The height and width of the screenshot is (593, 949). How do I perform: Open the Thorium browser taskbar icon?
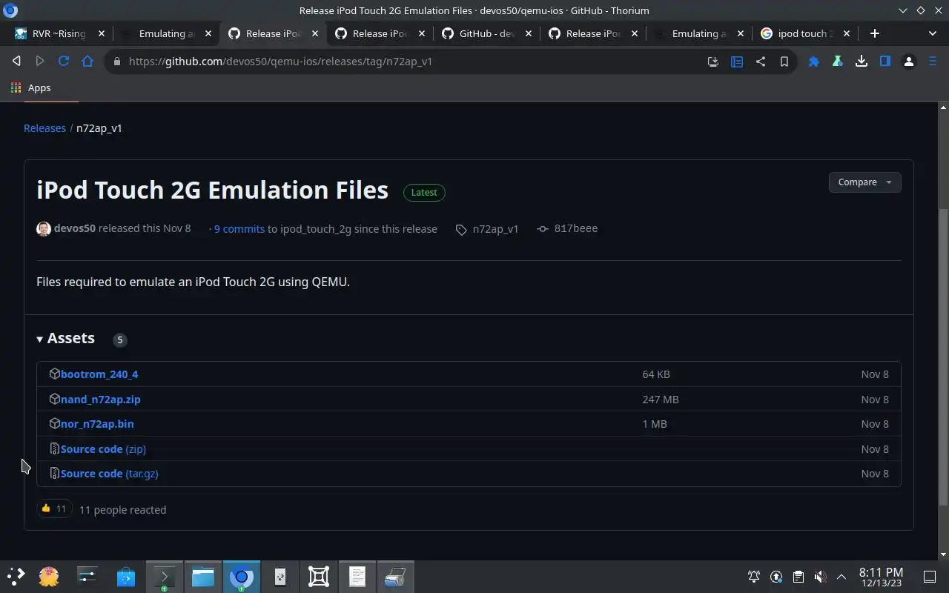coord(242,577)
